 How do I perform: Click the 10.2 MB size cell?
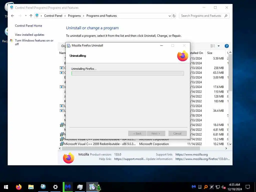[218, 144]
